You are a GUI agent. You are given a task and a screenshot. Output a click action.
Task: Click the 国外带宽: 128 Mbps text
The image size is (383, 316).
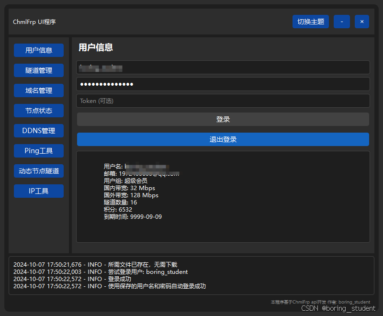tap(131, 195)
